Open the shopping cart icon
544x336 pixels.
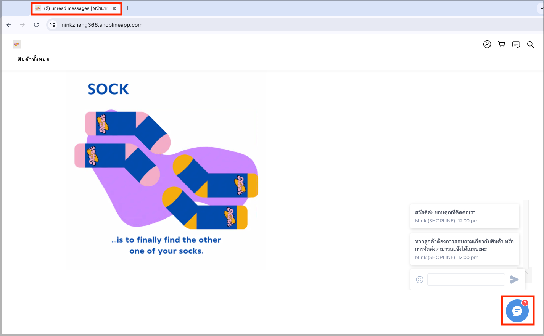(502, 44)
